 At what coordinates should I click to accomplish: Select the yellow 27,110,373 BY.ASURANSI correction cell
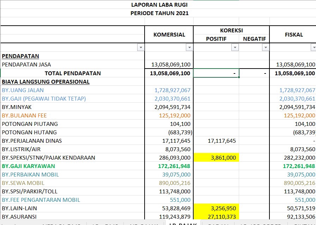[x=216, y=217]
